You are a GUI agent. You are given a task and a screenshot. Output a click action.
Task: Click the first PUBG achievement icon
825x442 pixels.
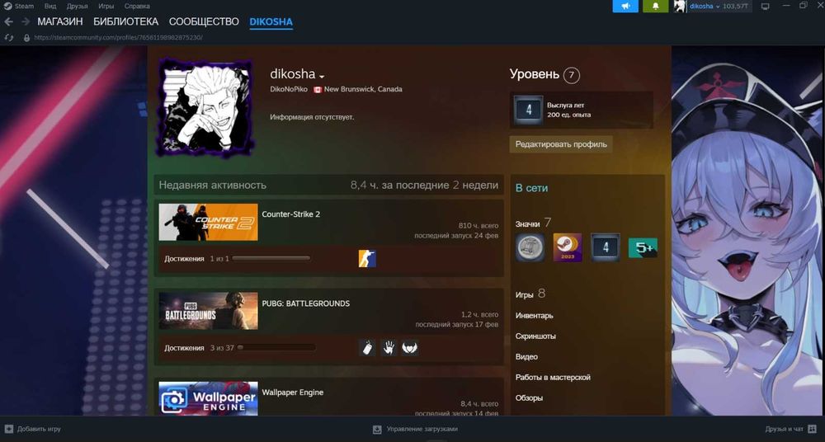coord(367,347)
